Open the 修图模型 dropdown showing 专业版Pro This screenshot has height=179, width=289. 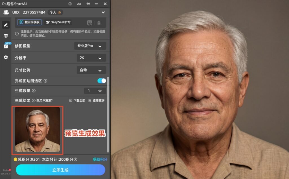coord(89,46)
